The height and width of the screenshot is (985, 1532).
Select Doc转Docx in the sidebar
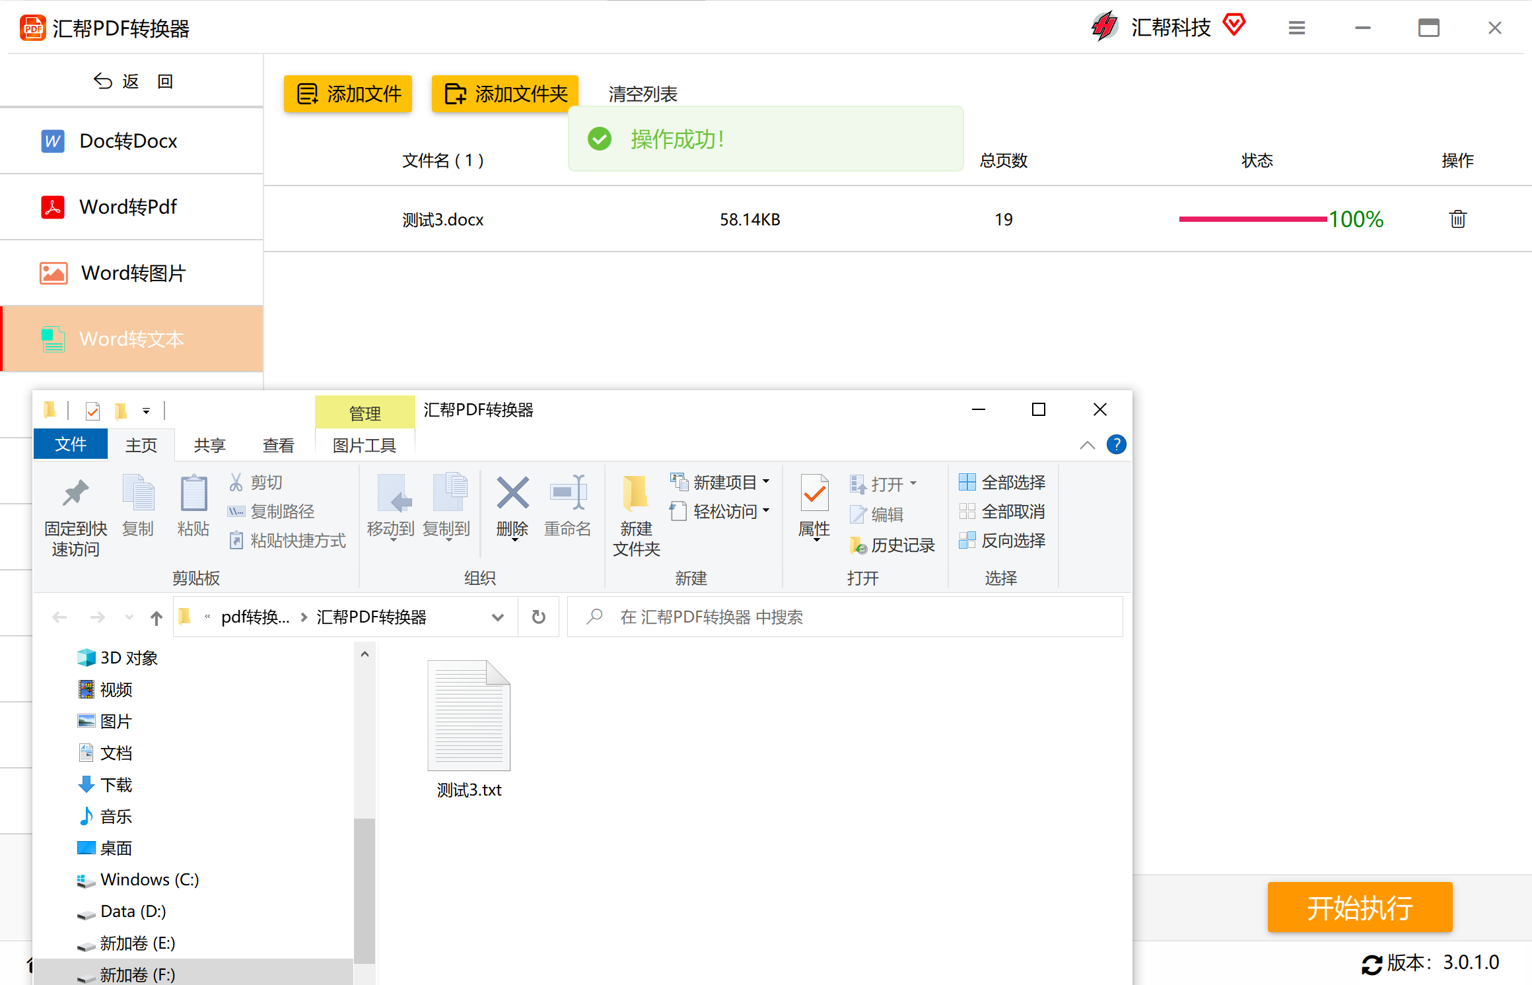[131, 141]
